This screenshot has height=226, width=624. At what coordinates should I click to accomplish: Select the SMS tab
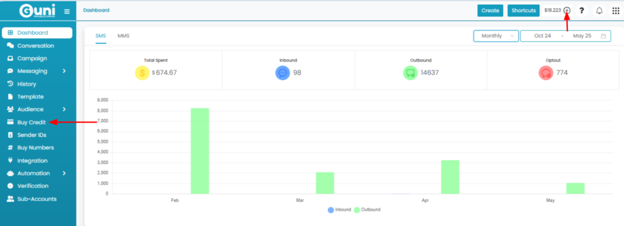pos(101,36)
